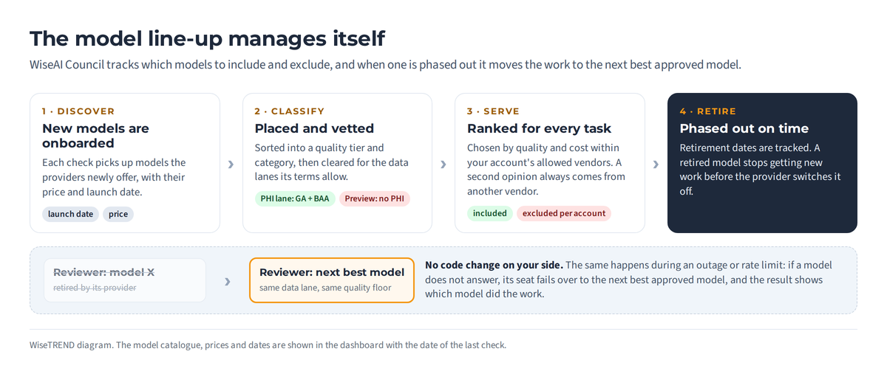Click the 'Preview: no PHI' red pill

[x=375, y=198]
